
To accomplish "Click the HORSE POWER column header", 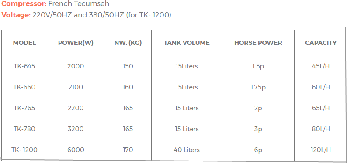I will 258,43.
